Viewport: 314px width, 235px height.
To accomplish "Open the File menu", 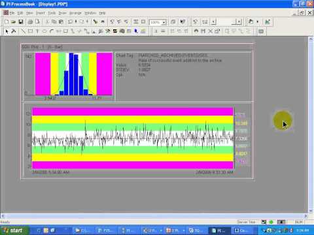I will pyautogui.click(x=12, y=13).
